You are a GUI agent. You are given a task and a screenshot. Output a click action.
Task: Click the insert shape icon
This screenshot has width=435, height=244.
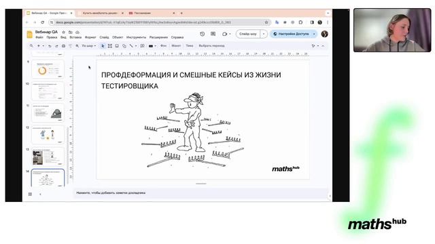(x=124, y=46)
